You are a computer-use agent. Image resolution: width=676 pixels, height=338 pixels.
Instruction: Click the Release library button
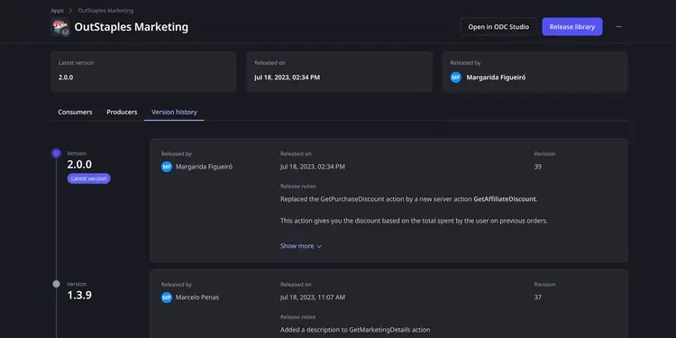pos(572,27)
